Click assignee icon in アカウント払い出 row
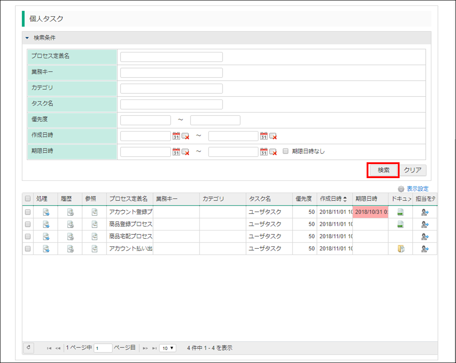 pos(424,249)
